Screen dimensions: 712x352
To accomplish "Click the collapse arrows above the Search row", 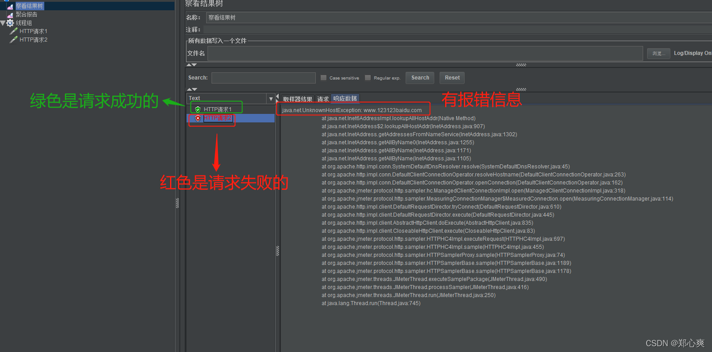I will [191, 65].
